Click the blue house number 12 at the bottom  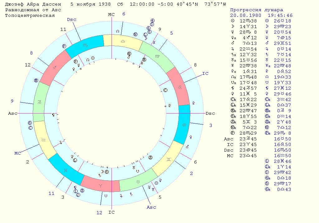point(99,213)
